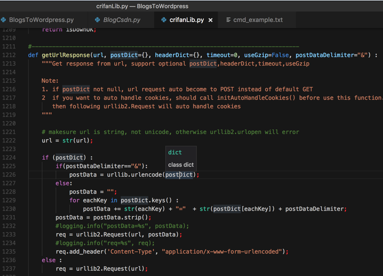Viewport: 383px width, 276px height.
Task: Click '# makesure url is string' comment
Action: [170, 132]
